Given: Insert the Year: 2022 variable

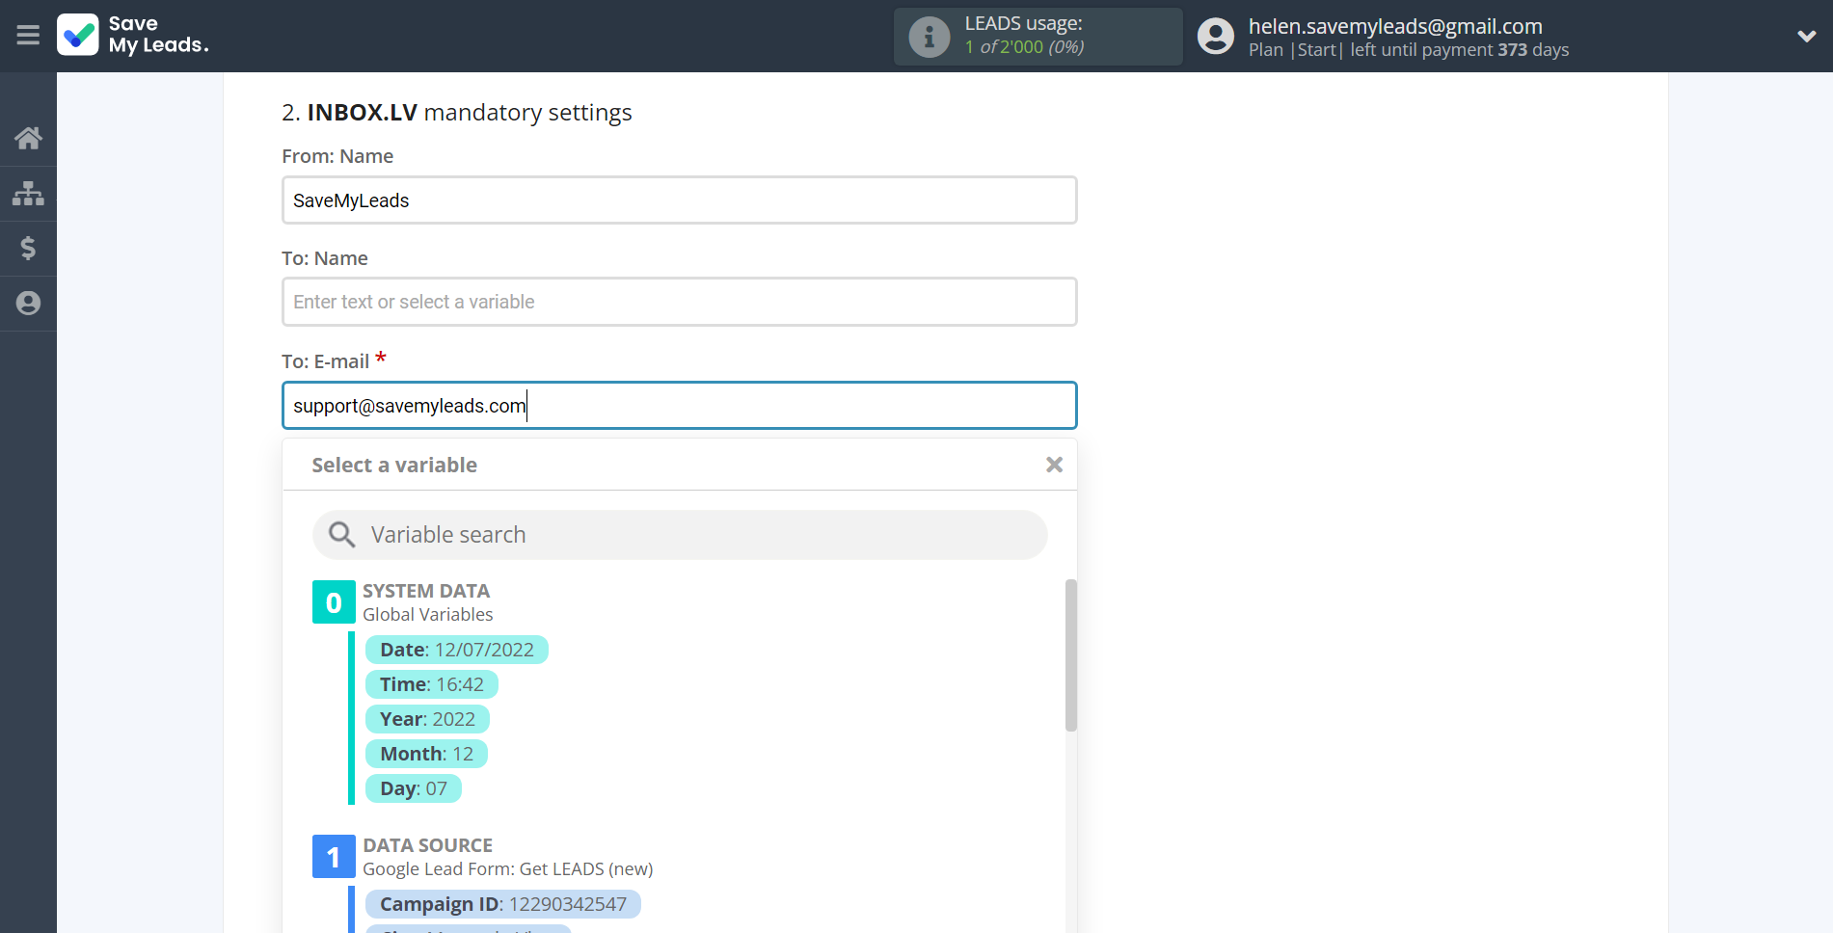Looking at the screenshot, I should [427, 719].
